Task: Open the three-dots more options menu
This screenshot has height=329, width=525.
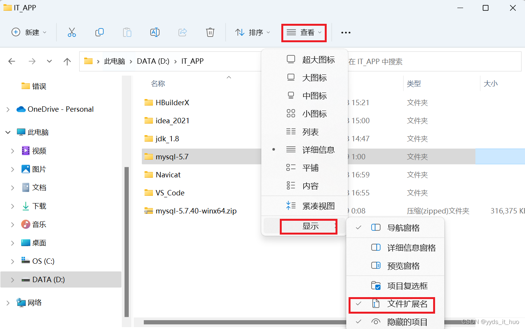Action: [346, 33]
